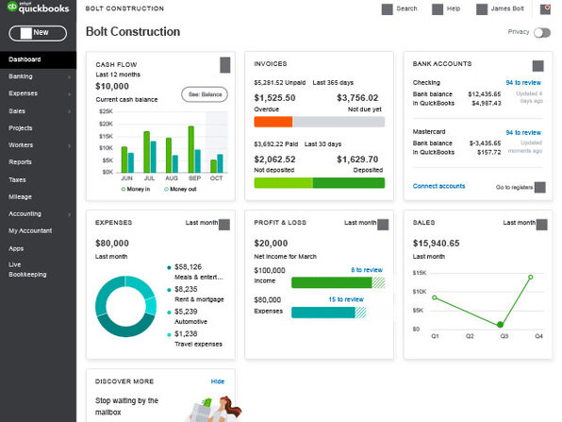The height and width of the screenshot is (422, 562).
Task: Click the $15,940.65 sales total
Action: (436, 244)
